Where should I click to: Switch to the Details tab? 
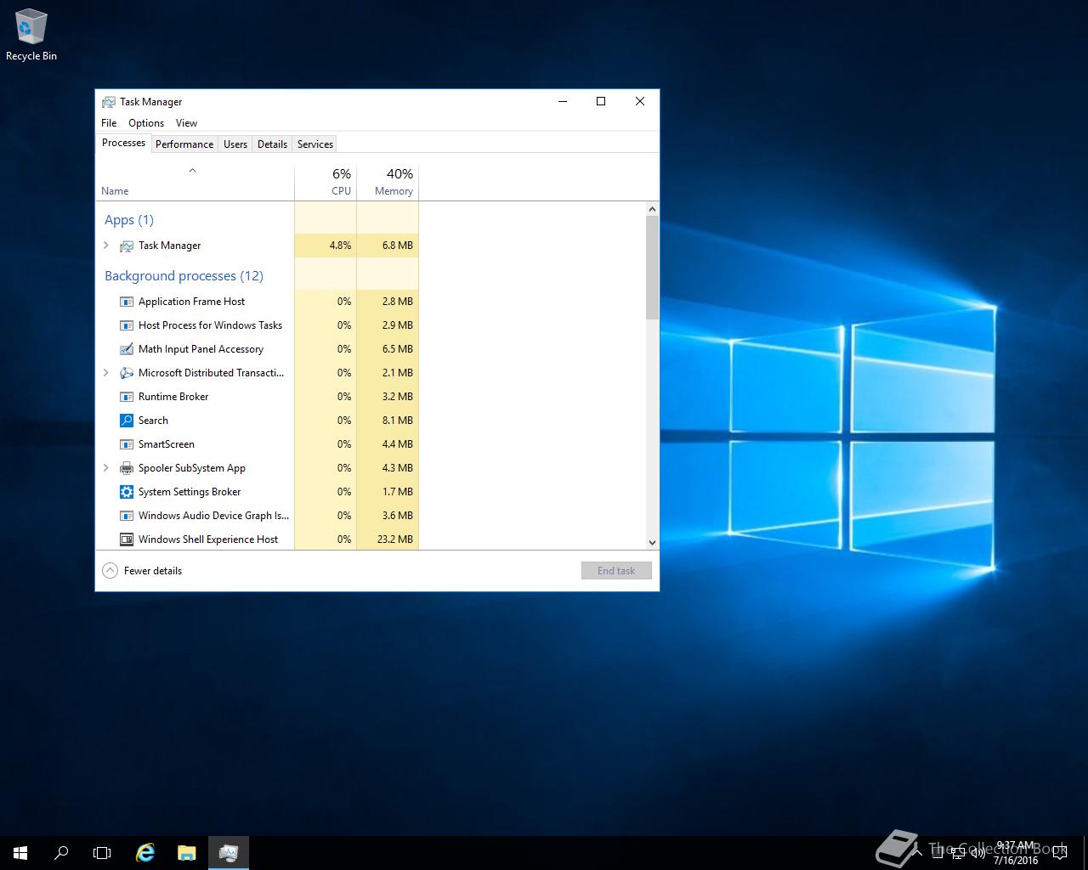(272, 144)
